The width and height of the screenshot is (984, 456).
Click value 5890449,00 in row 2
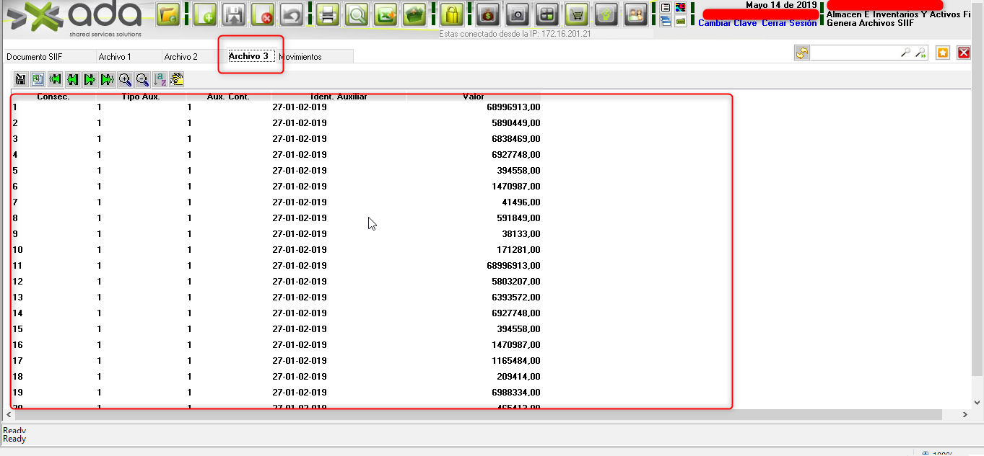[x=516, y=123]
